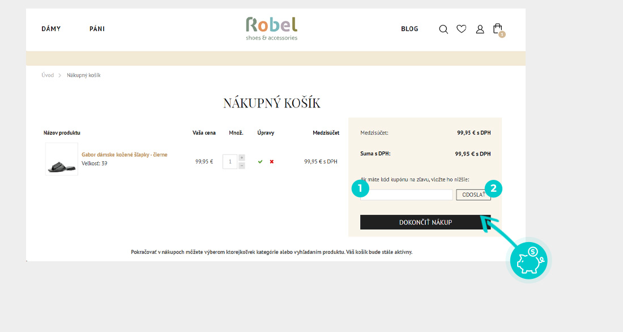
Task: Open the search magnifier icon
Action: coord(443,29)
